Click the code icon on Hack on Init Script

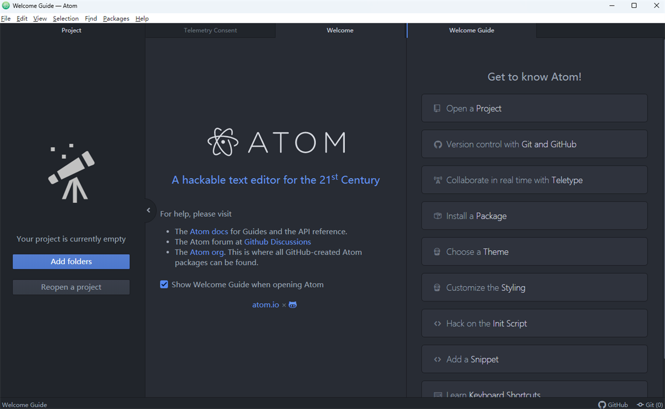[x=437, y=323]
